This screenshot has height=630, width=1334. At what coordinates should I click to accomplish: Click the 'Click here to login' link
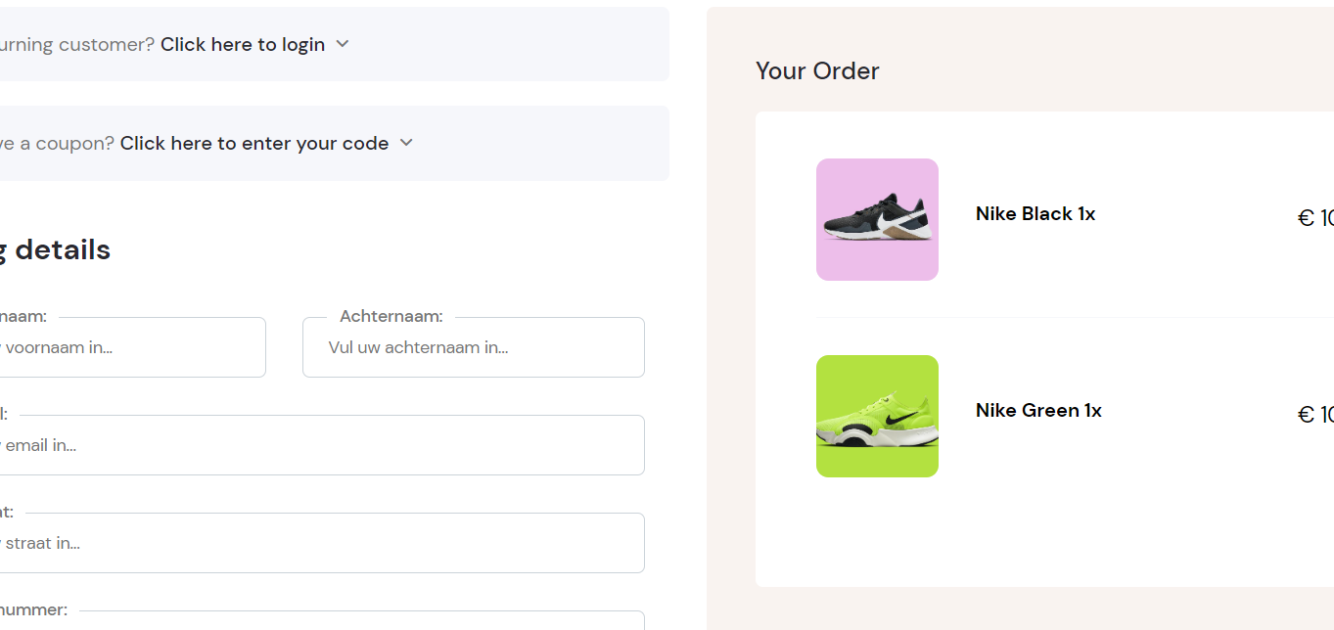(242, 44)
